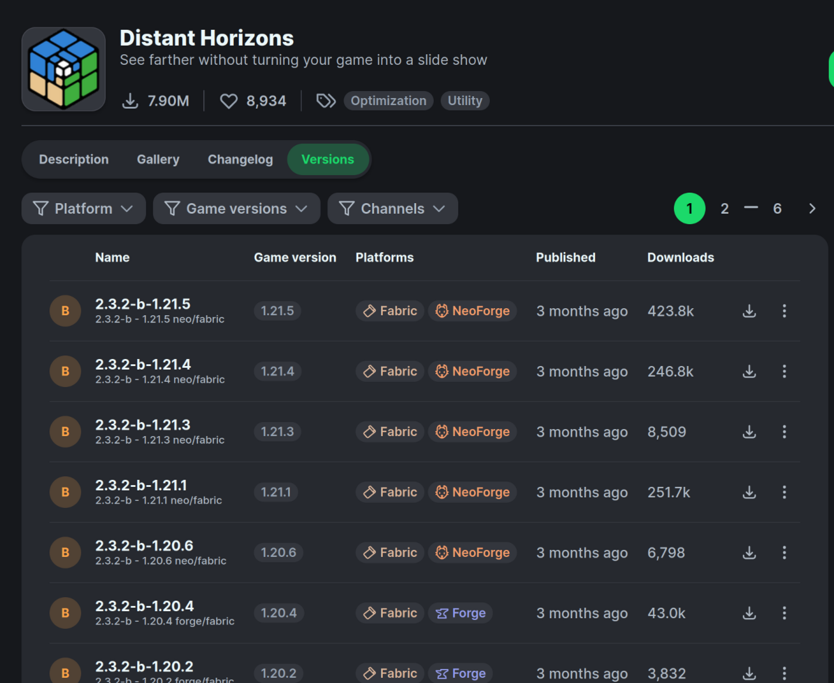The width and height of the screenshot is (834, 683).
Task: Click the 8,509 download count
Action: tap(667, 432)
